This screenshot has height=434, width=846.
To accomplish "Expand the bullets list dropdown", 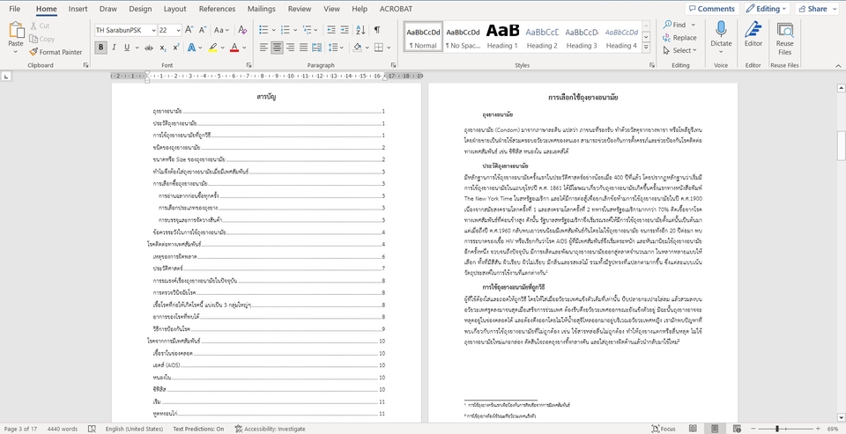I will pos(273,30).
